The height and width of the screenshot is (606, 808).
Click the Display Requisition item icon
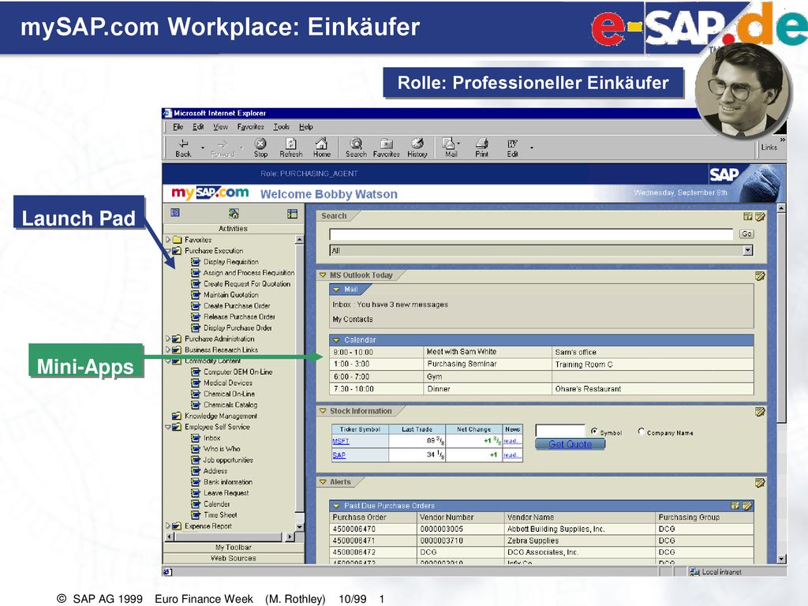196,262
